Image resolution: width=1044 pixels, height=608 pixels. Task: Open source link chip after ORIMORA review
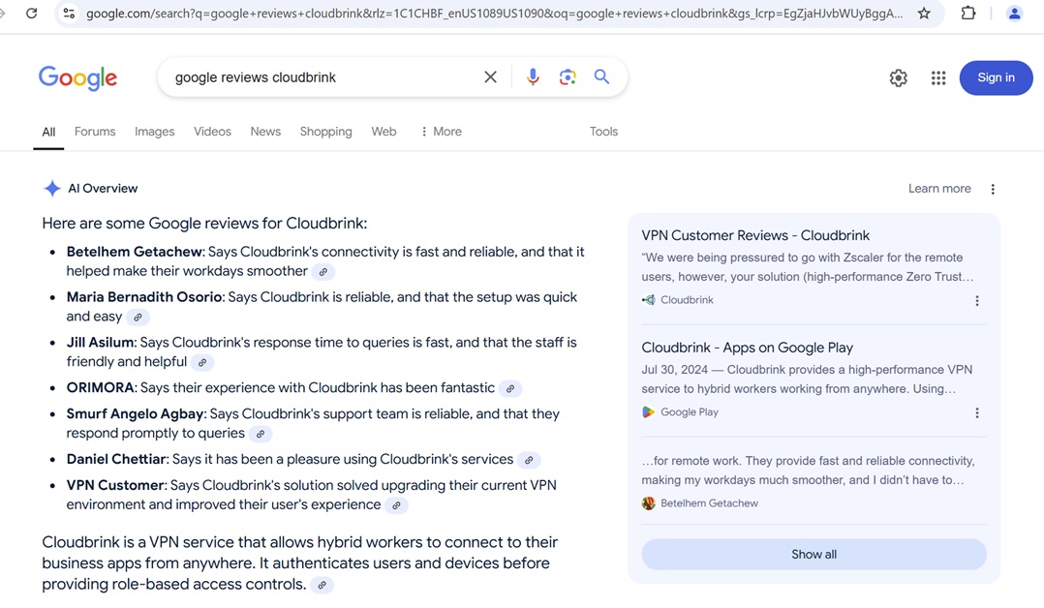pos(510,388)
